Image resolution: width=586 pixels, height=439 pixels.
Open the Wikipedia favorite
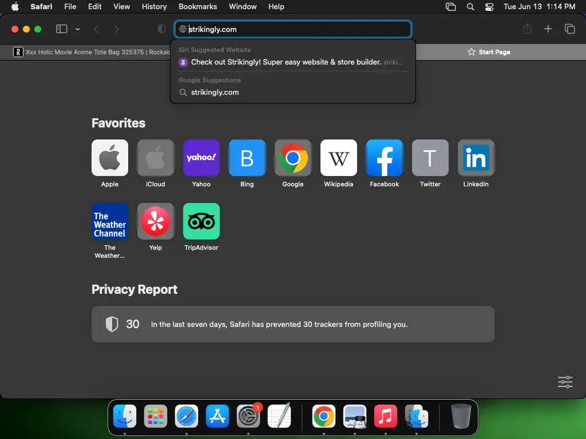click(339, 158)
